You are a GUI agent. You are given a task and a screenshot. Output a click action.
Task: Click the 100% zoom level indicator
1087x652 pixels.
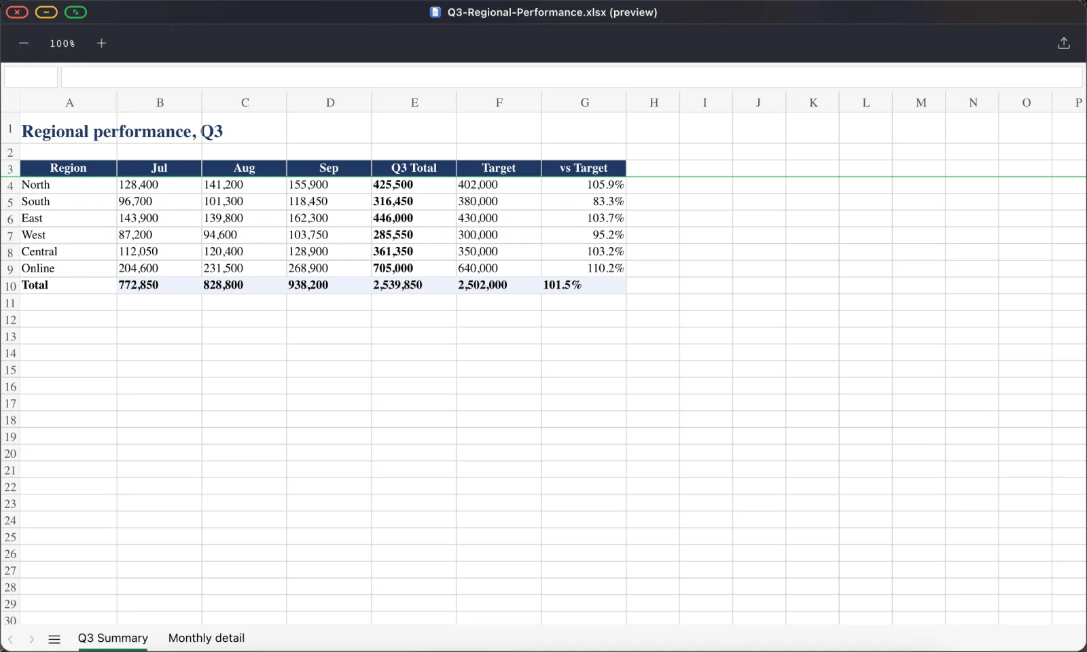tap(63, 43)
